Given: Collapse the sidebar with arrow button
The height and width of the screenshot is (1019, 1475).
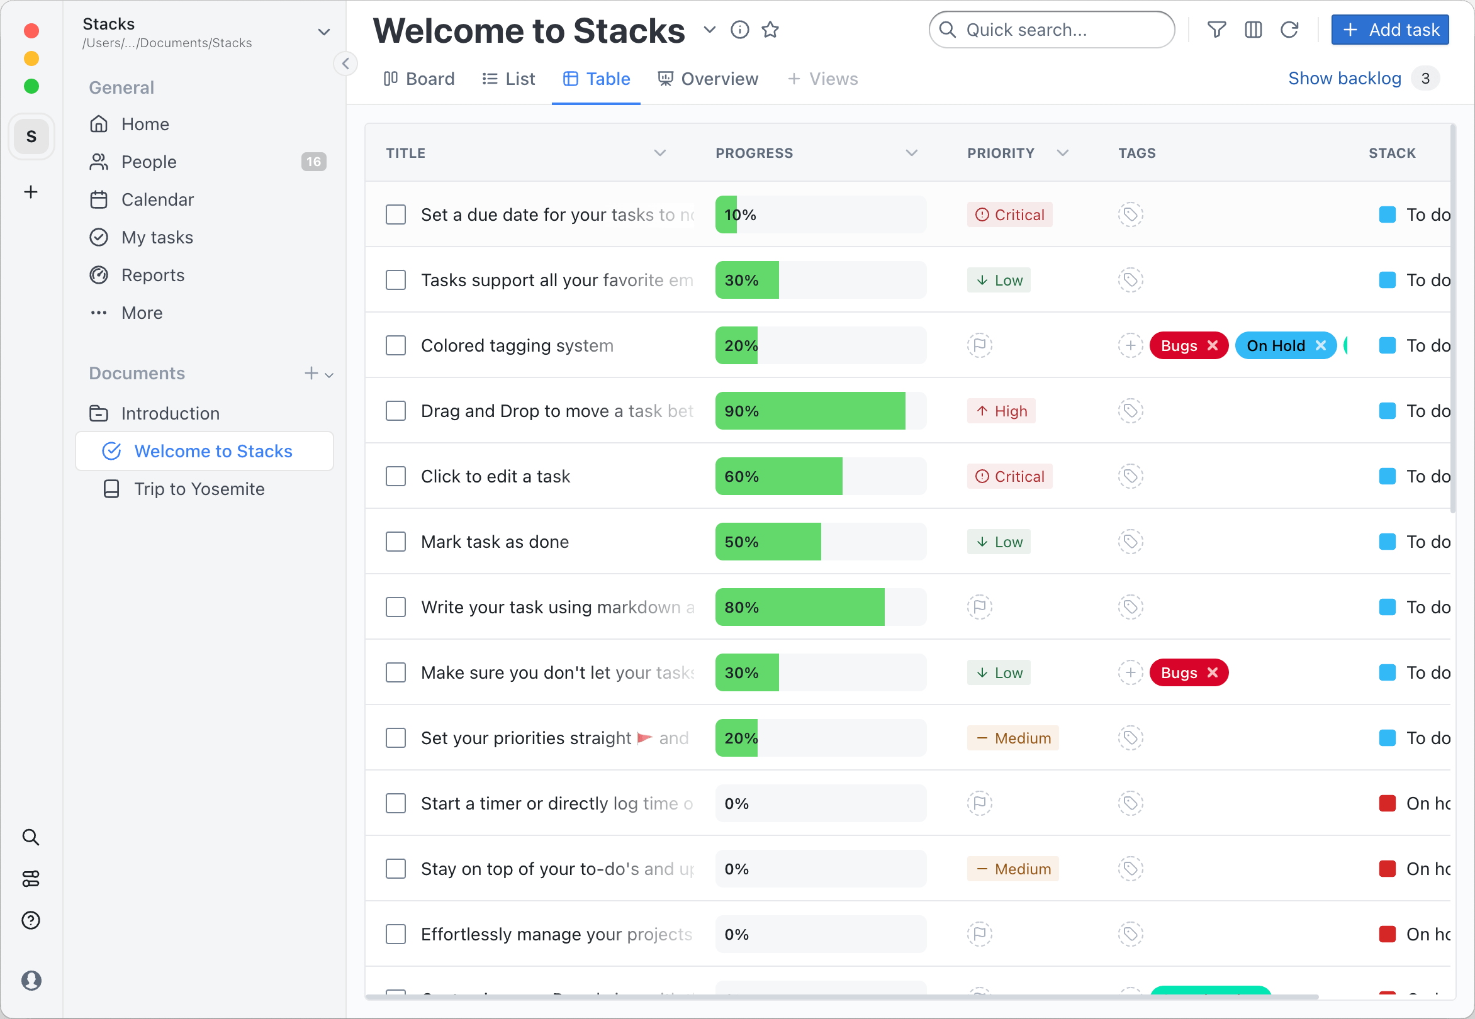Looking at the screenshot, I should [x=345, y=63].
